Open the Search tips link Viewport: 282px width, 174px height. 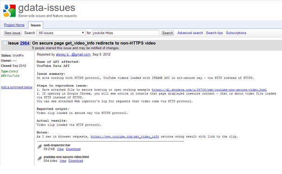(214, 33)
